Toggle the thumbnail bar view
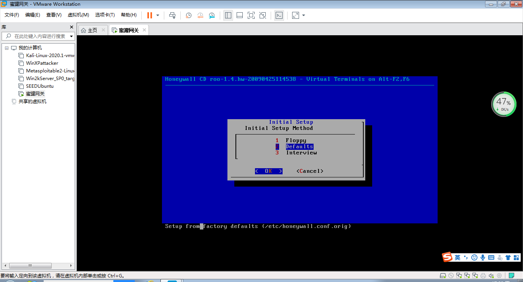 (240, 15)
